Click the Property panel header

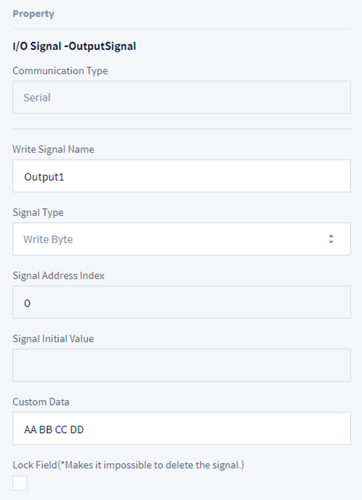34,14
